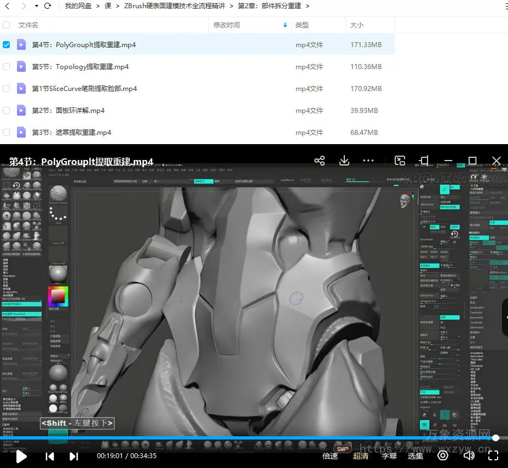Refresh the file list
The image size is (508, 468).
(48, 6)
